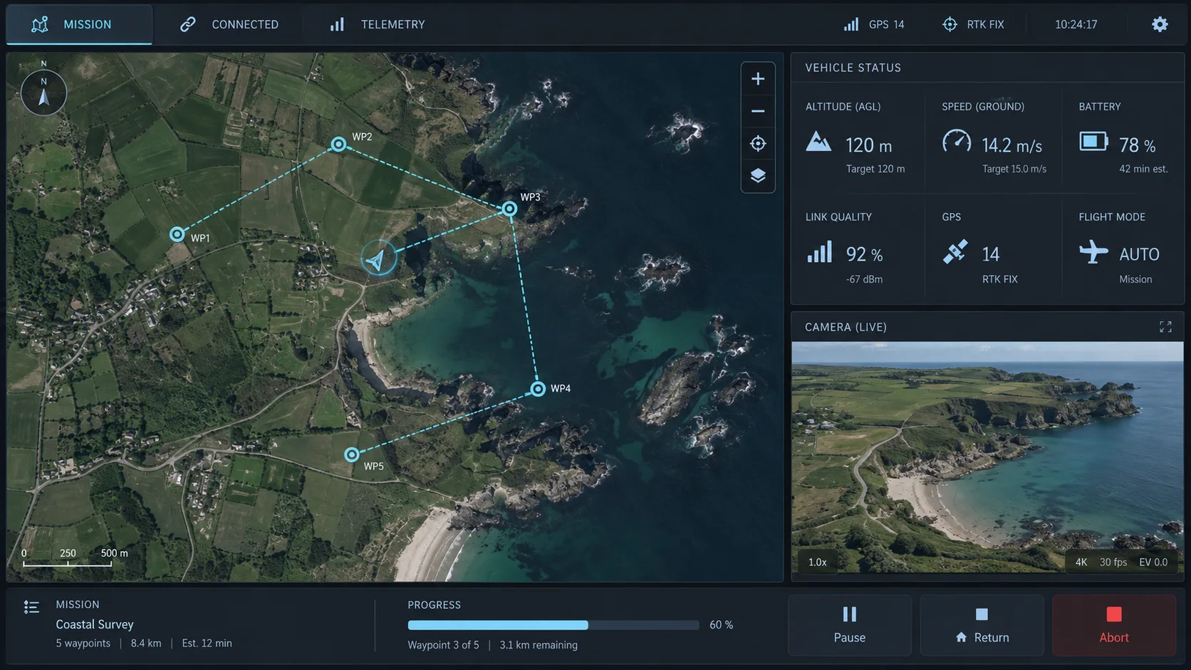Click the battery icon in vehicle status
The height and width of the screenshot is (670, 1191).
tap(1093, 141)
